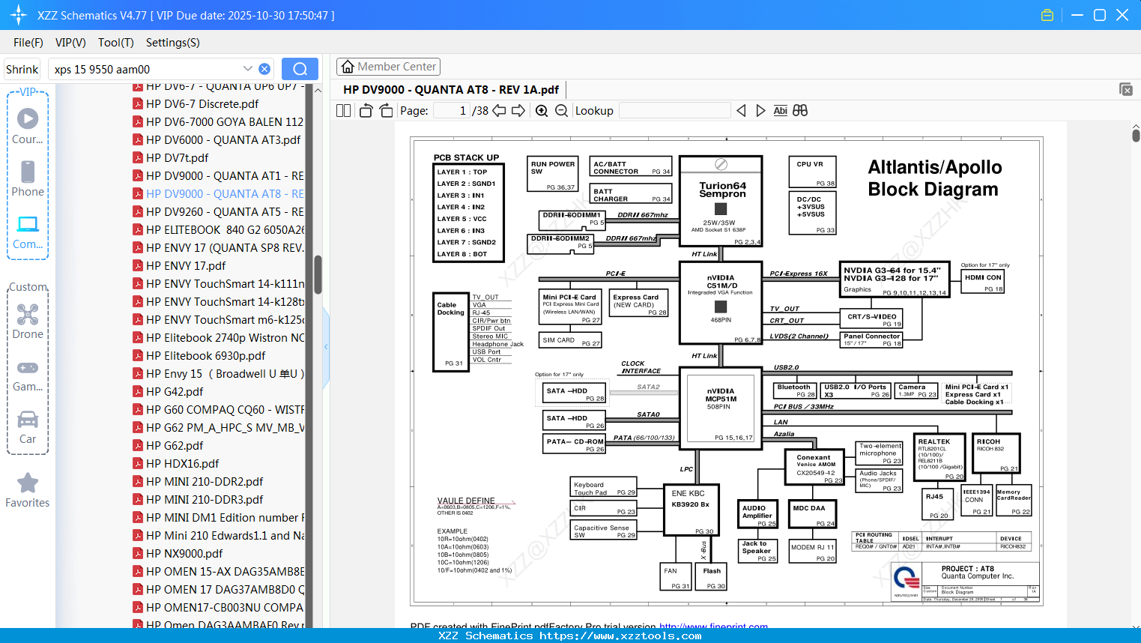Screen dimensions: 1141x643
Task: Select the Computer category
Action: click(28, 232)
